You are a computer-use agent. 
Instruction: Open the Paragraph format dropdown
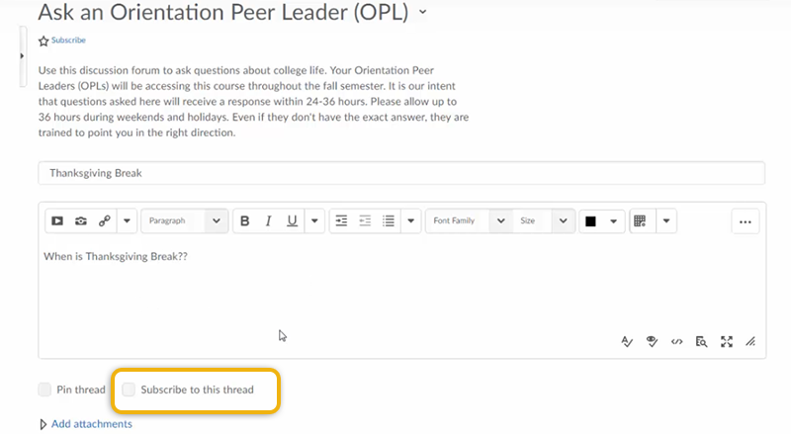coord(184,221)
